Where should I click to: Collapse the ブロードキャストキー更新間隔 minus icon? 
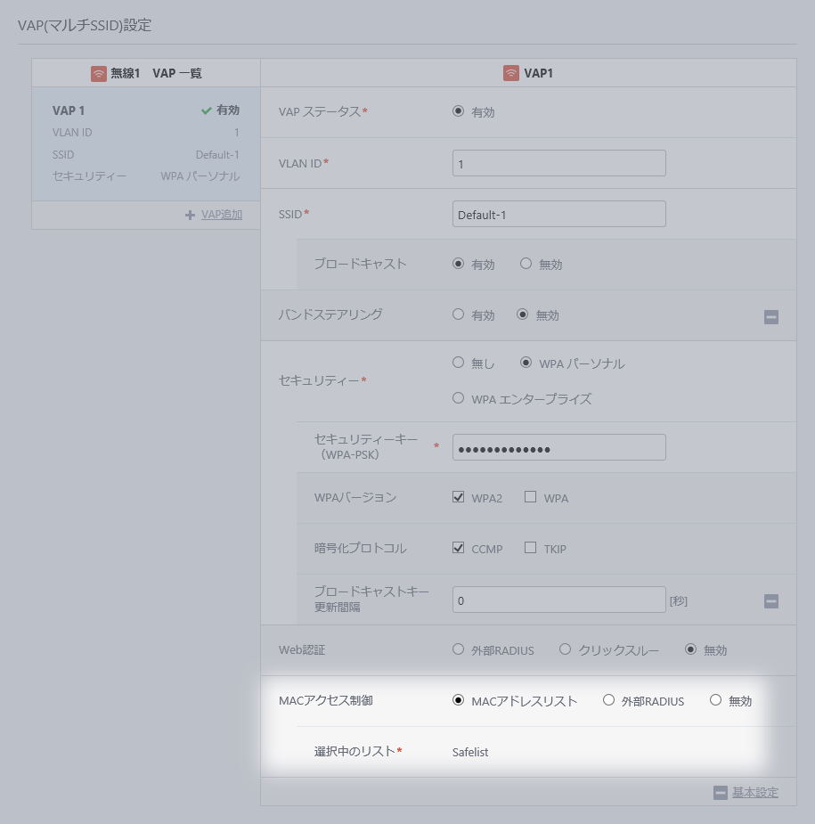(x=771, y=601)
